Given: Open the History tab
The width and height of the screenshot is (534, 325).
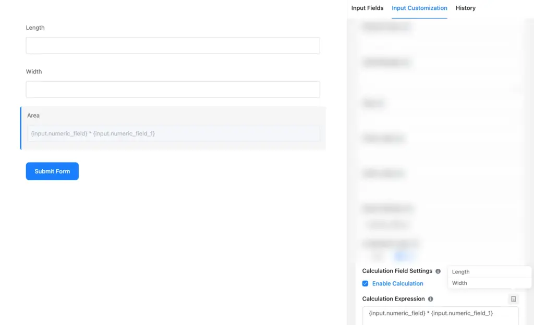Looking at the screenshot, I should [x=465, y=8].
